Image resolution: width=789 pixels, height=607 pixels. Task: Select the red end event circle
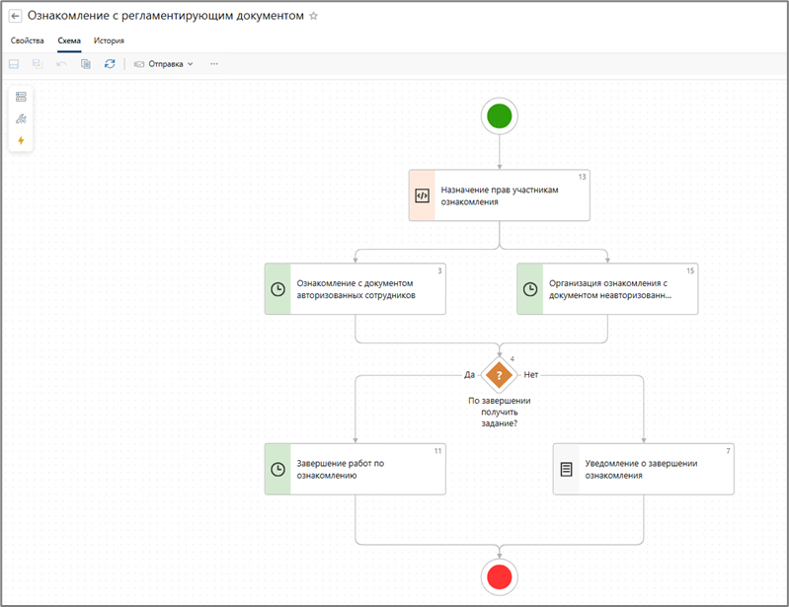click(500, 575)
